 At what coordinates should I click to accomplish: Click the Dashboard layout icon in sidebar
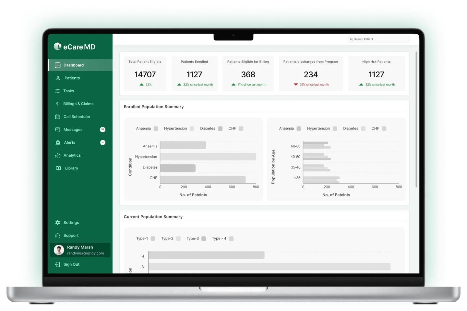click(58, 65)
